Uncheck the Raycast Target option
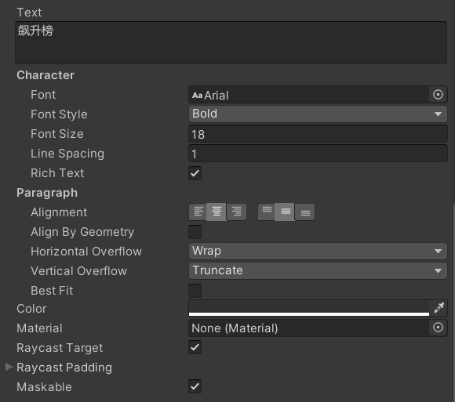The height and width of the screenshot is (402, 455). [195, 347]
